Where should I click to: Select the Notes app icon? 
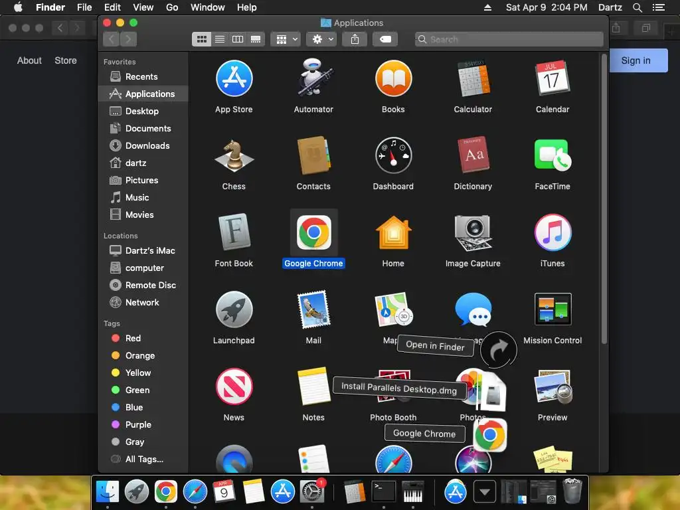coord(313,386)
